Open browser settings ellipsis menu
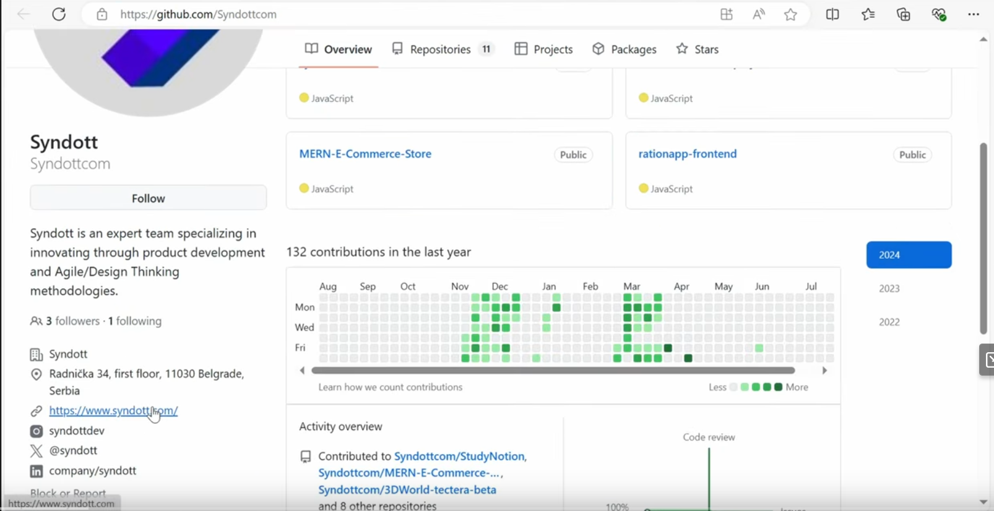The height and width of the screenshot is (511, 994). coord(974,14)
